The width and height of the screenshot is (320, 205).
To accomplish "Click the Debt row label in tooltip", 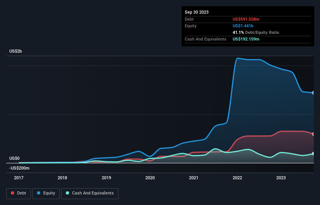I will (189, 19).
